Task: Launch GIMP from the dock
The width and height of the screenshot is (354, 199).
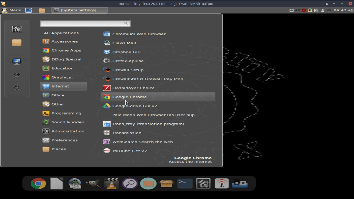Action: click(93, 183)
